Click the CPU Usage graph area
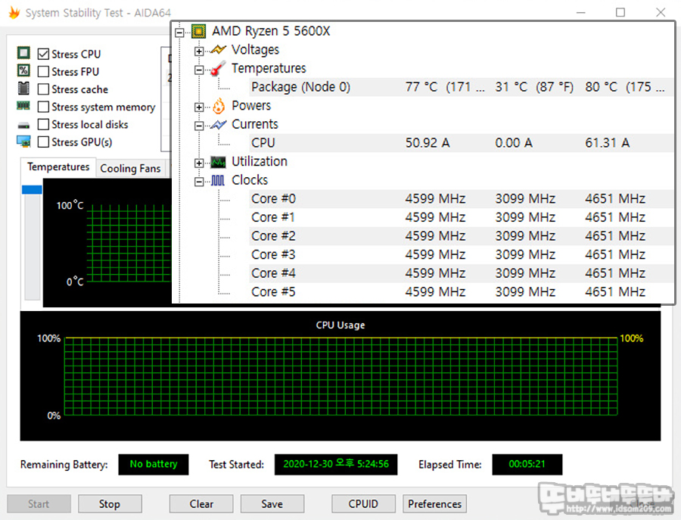681x520 pixels. 340,376
